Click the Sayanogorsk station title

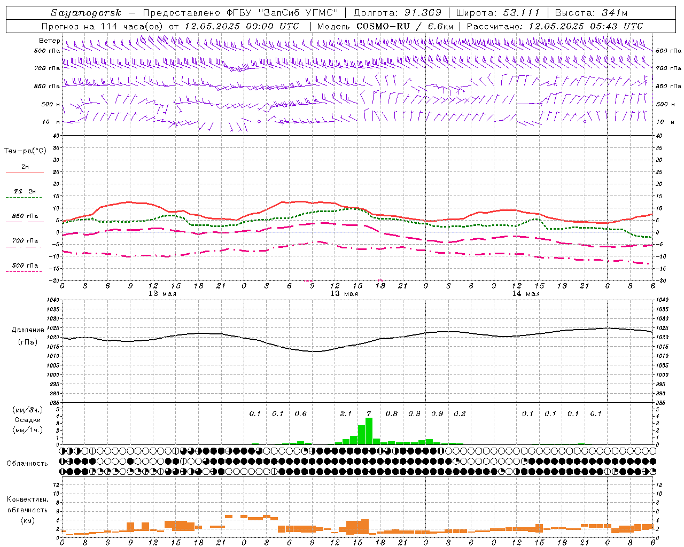86,13
